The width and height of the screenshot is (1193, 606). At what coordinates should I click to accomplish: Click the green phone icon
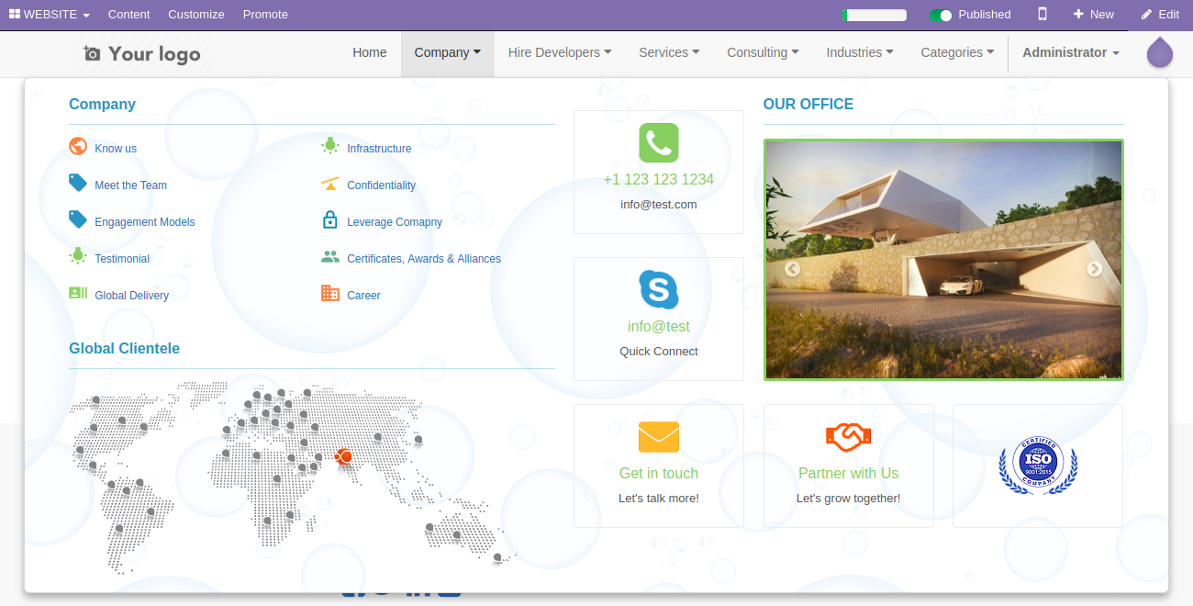click(659, 143)
